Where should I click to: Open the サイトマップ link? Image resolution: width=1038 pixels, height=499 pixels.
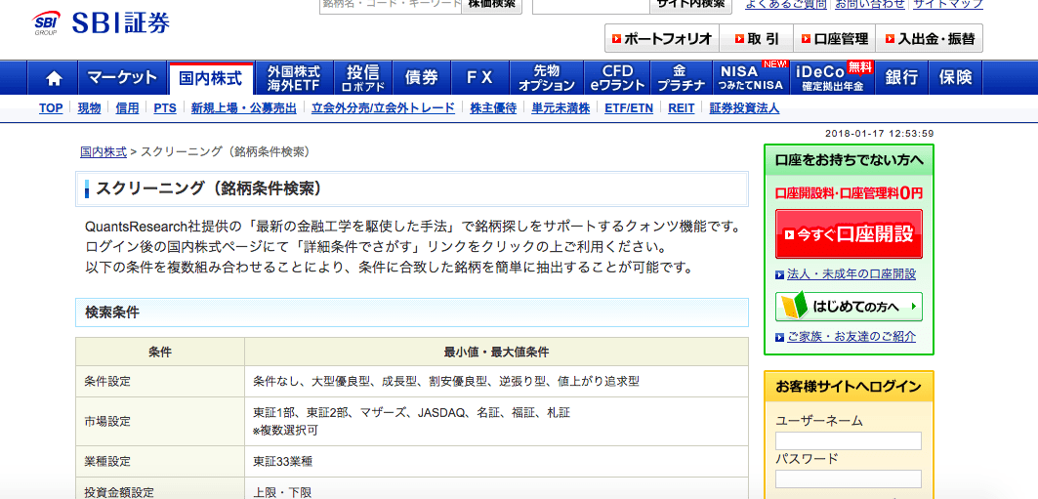(x=948, y=5)
